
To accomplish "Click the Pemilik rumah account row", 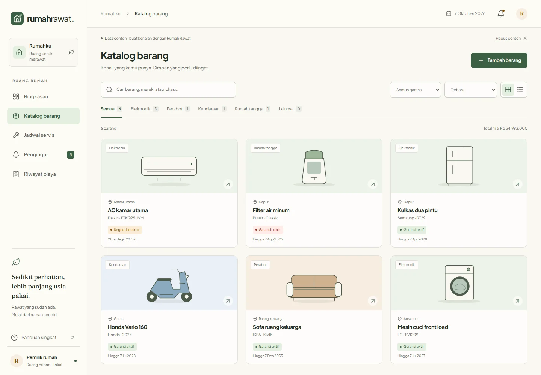I will coord(44,361).
